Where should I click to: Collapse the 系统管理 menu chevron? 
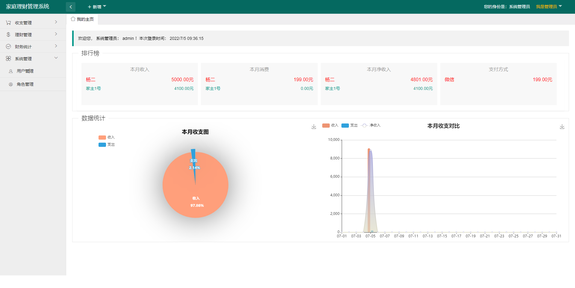point(56,58)
